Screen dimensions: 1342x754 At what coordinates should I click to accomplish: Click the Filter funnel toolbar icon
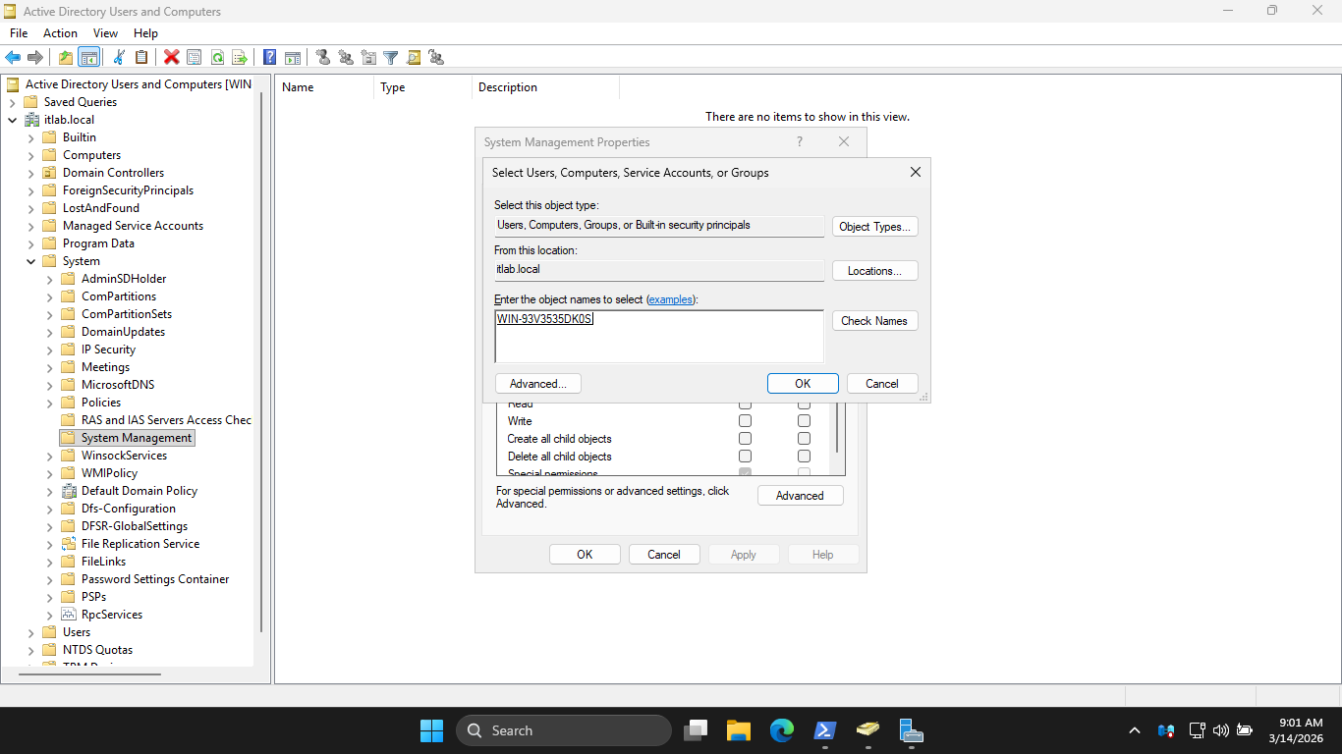click(390, 57)
